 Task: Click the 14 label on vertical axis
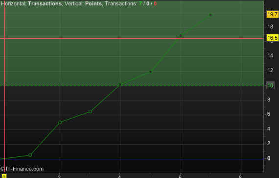point(270,56)
